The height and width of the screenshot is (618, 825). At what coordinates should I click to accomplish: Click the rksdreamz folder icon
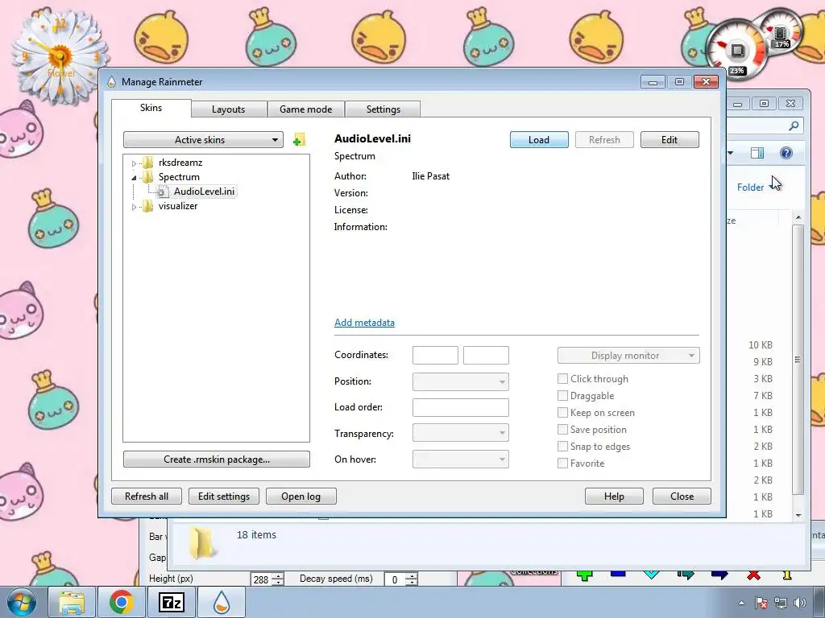click(148, 163)
